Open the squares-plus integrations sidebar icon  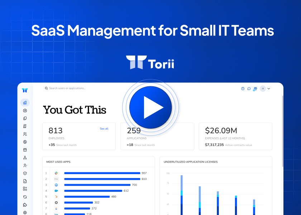[25, 189]
